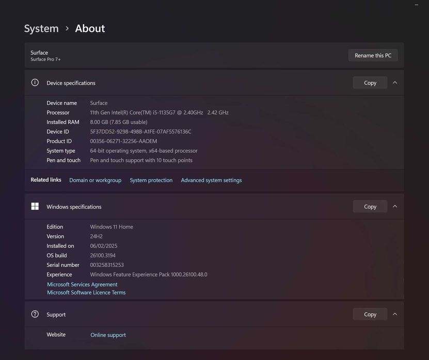
Task: Open Advanced system settings link
Action: (211, 180)
